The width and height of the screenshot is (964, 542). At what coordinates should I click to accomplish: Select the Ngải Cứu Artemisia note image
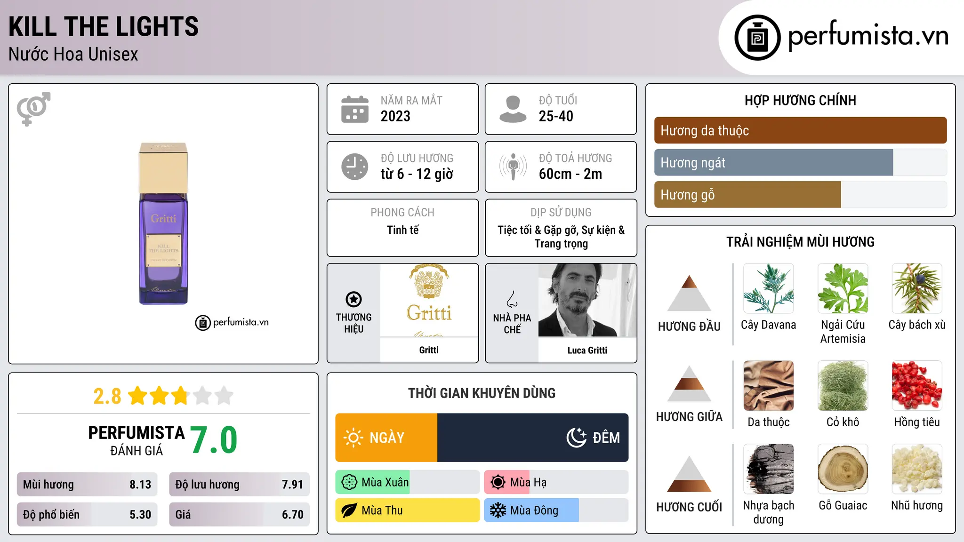[x=843, y=288]
